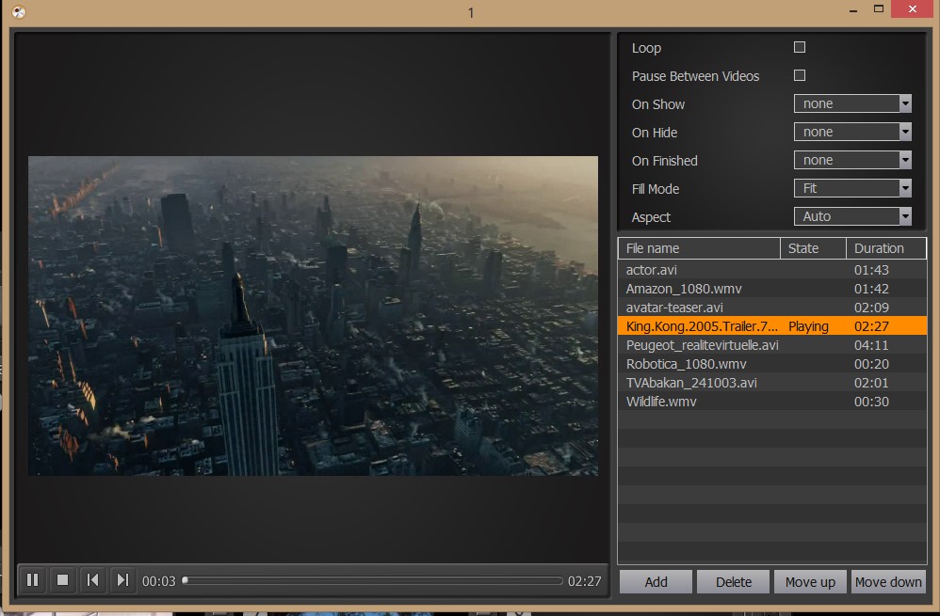Click the Delete button
Viewport: 940px width, 616px height.
click(x=733, y=582)
